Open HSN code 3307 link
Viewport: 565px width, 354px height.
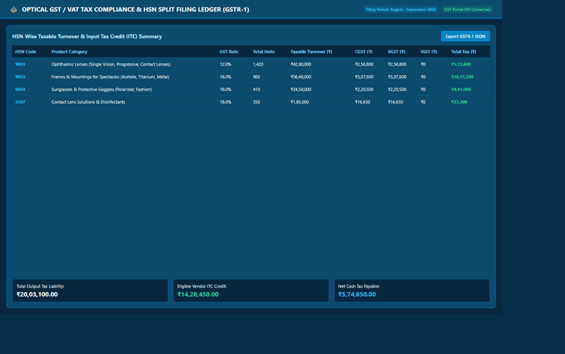pyautogui.click(x=20, y=102)
